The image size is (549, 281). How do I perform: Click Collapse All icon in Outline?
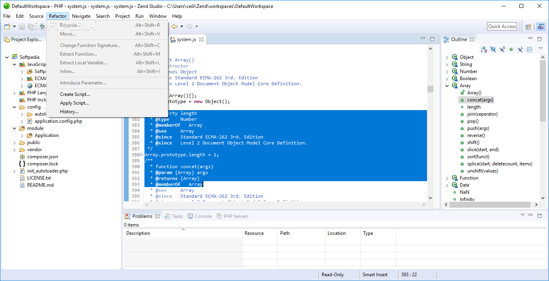click(x=530, y=49)
